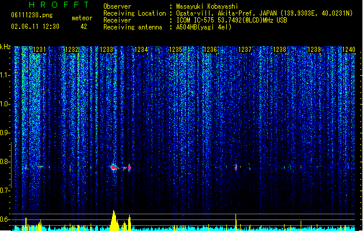Viewport: 363px width, 231px height.
Task: Click the yellow amplitude spike below 1237
Action: tap(235, 222)
